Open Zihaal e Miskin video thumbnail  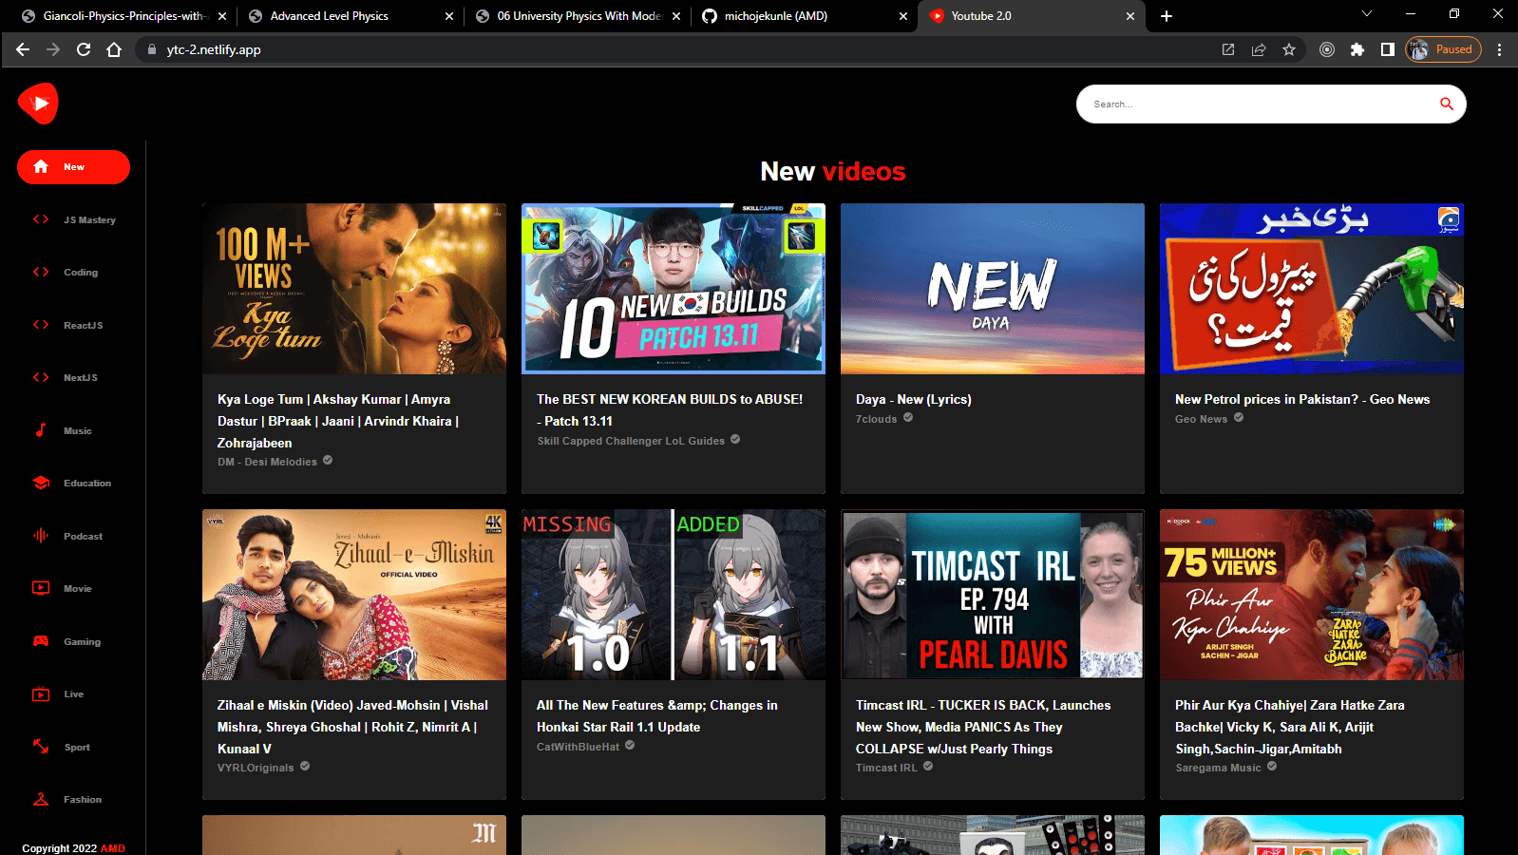coord(354,595)
